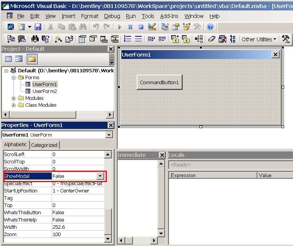The width and height of the screenshot is (293, 246).
Task: Click the View Object icon in Project panel
Action: [x=19, y=59]
